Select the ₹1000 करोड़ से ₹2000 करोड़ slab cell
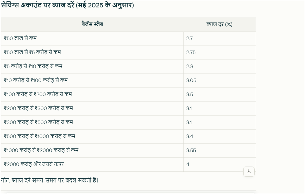305x194 pixels. coord(41,150)
